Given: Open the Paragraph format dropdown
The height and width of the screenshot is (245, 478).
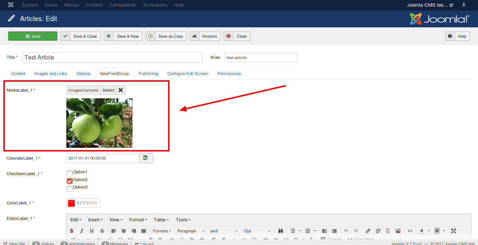Looking at the screenshot, I should click(x=190, y=231).
